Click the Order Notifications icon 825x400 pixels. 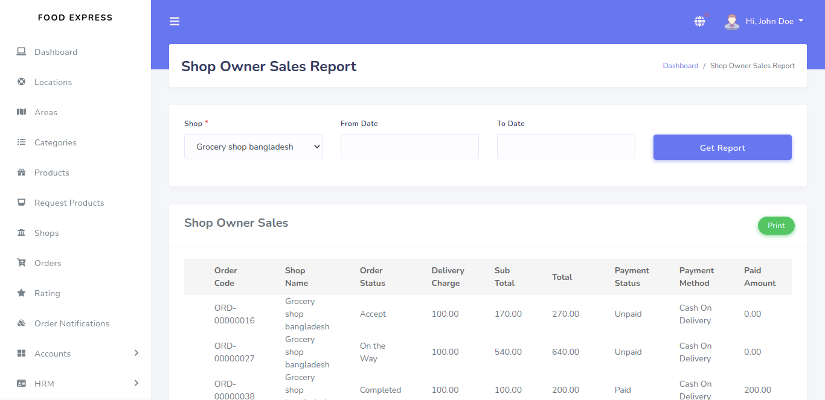coord(22,323)
